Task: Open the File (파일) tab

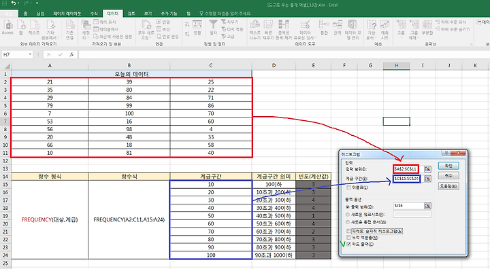Action: [8, 14]
